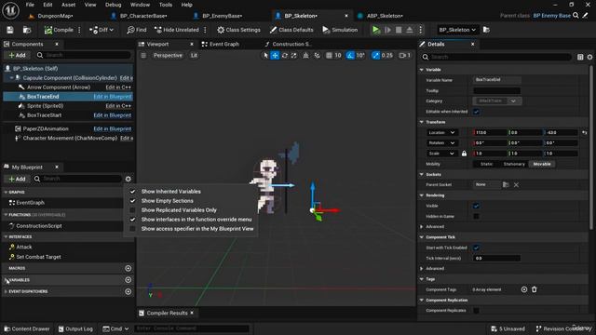The width and height of the screenshot is (596, 335).
Task: Open the Event Graph tab
Action: coord(221,44)
